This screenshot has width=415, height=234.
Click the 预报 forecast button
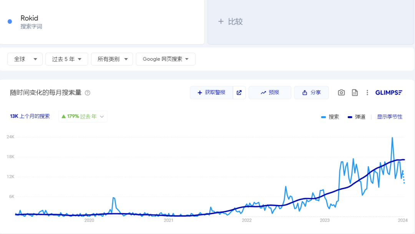pos(270,92)
